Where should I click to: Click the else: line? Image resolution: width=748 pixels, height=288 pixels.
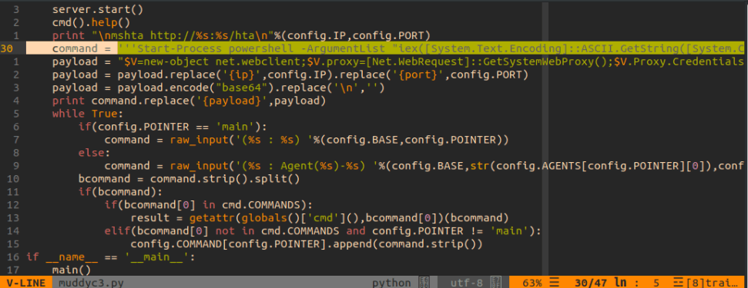[95, 153]
